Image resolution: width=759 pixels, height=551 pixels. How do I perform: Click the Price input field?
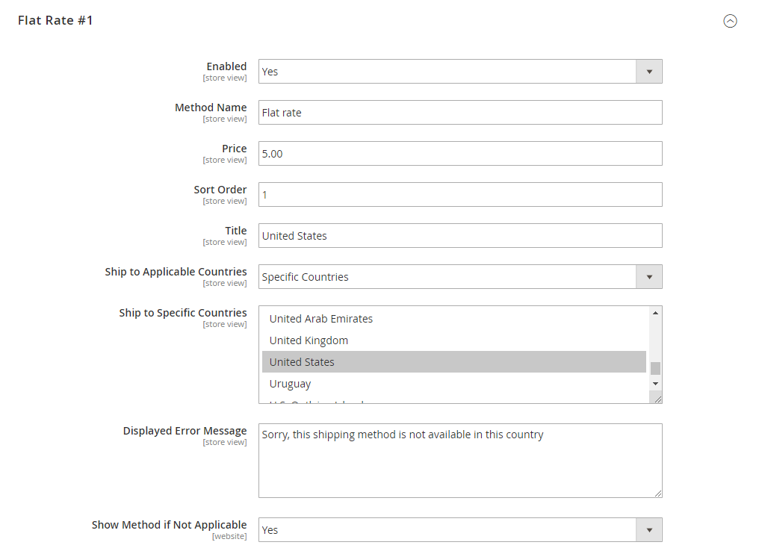pos(459,154)
